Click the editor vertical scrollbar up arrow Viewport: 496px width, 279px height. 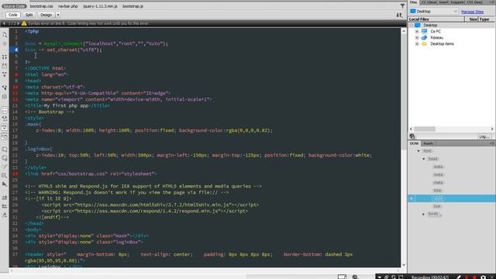404,31
